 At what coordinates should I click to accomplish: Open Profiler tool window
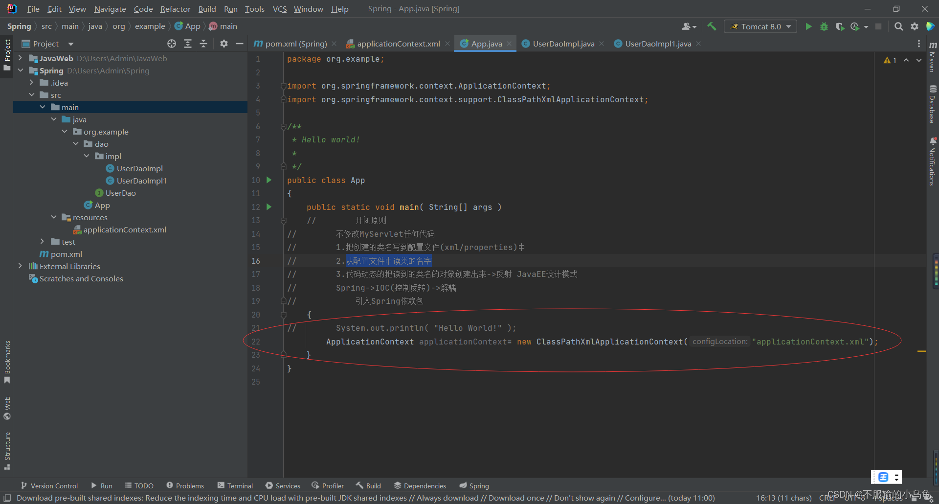[328, 486]
